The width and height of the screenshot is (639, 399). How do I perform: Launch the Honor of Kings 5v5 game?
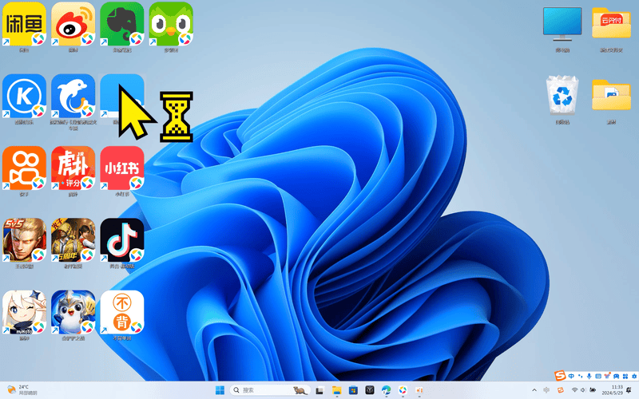(24, 240)
